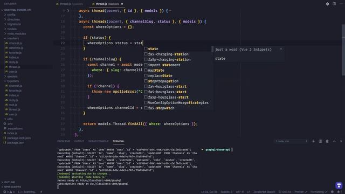Viewport: 345px width, 194px height.
Task: Open favorite.js in resolvers folder
Action: click(15, 53)
